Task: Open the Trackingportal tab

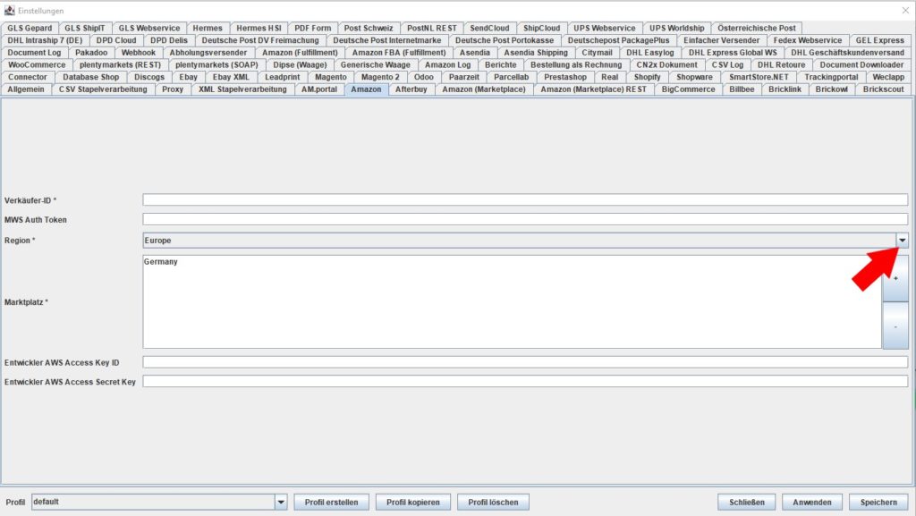Action: [x=831, y=77]
